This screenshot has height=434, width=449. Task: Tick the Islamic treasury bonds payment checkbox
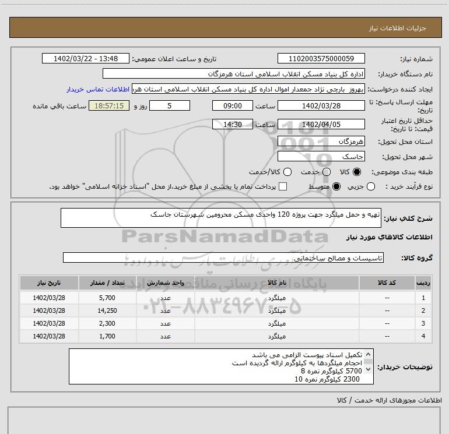tap(283, 186)
